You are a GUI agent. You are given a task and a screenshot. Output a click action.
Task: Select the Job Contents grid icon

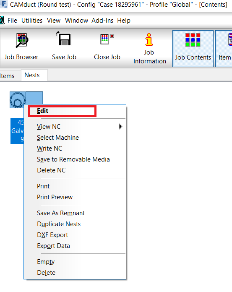tap(193, 40)
